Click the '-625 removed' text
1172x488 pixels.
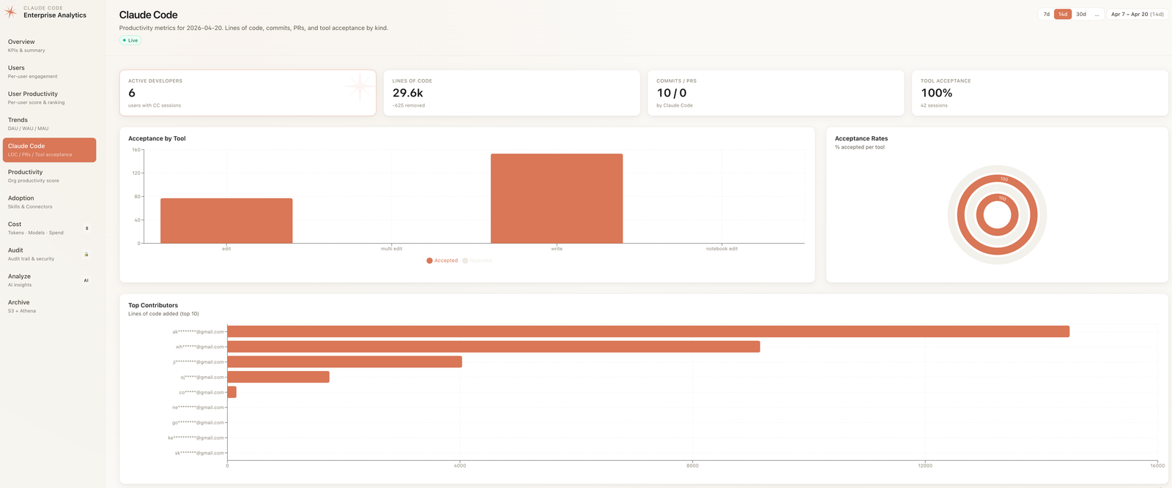409,105
